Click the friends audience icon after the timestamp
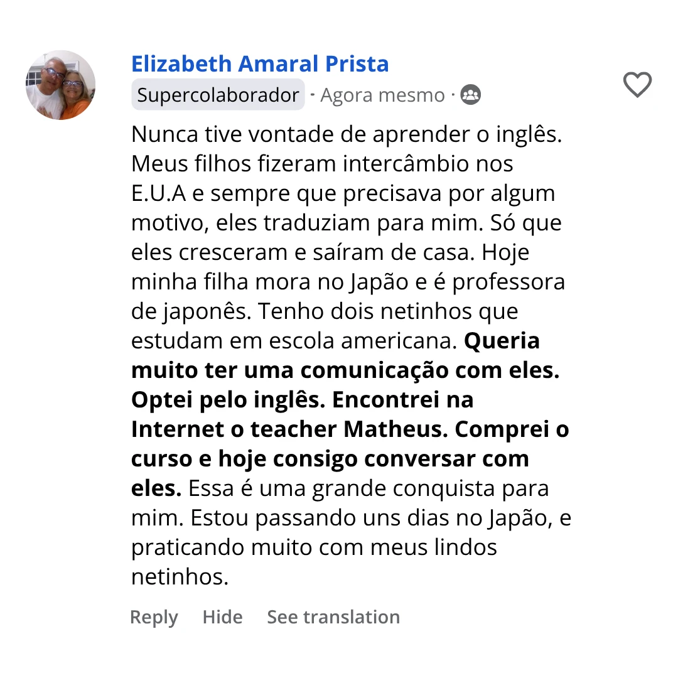Viewport: 678px width, 678px height. 470,94
